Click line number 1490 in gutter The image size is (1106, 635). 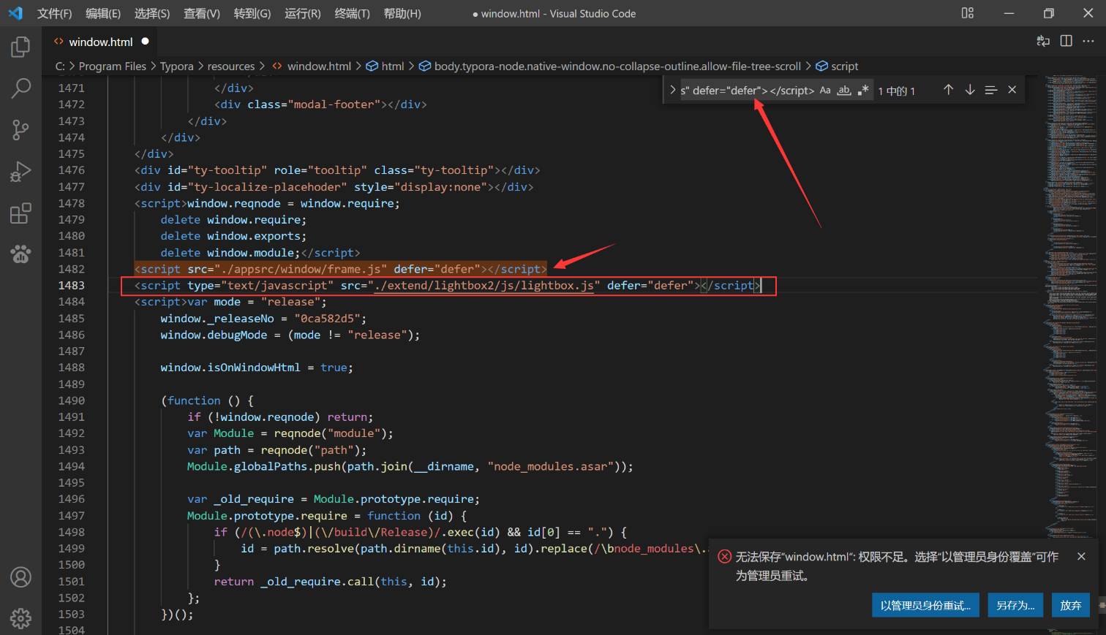(x=72, y=400)
